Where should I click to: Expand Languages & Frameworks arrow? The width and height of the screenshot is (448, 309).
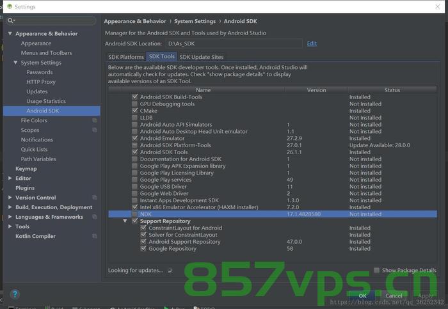pyautogui.click(x=10, y=217)
